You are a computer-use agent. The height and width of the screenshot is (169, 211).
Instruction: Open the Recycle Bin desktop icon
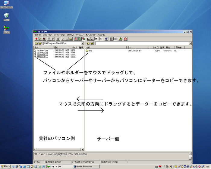6,17
